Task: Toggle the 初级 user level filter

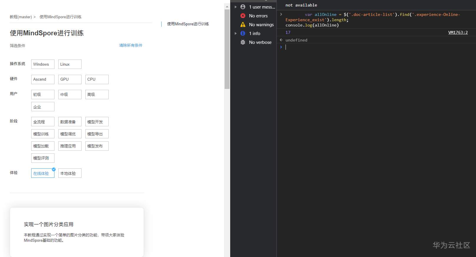Action: pos(43,94)
